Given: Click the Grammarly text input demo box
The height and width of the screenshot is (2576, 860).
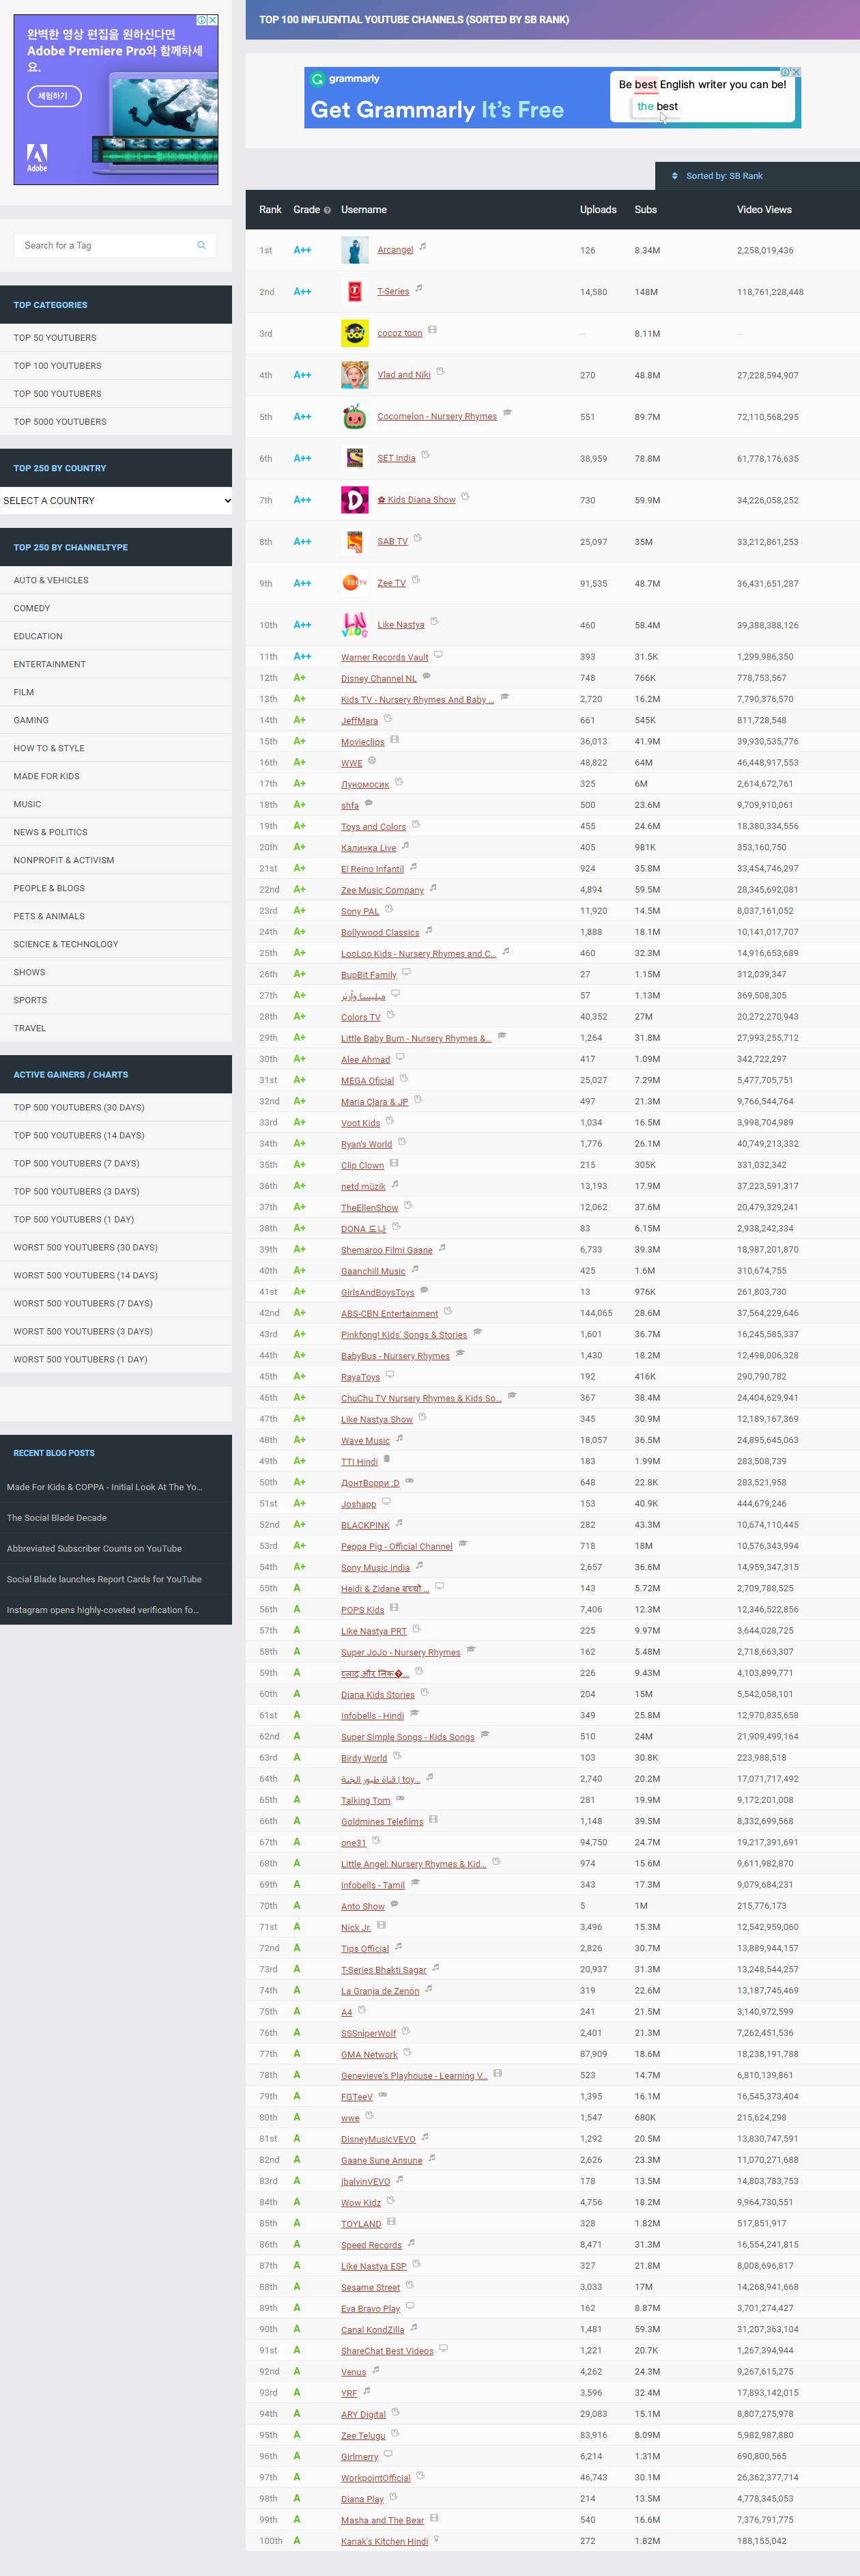Looking at the screenshot, I should [702, 97].
